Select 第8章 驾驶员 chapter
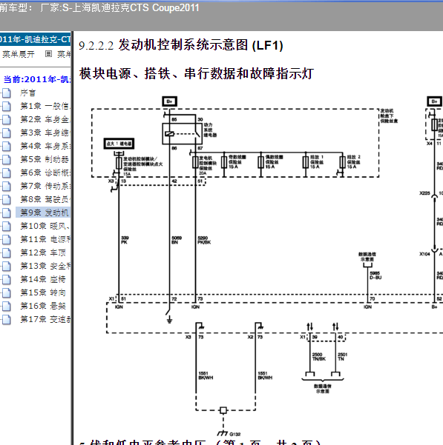The width and height of the screenshot is (443, 445). click(45, 199)
